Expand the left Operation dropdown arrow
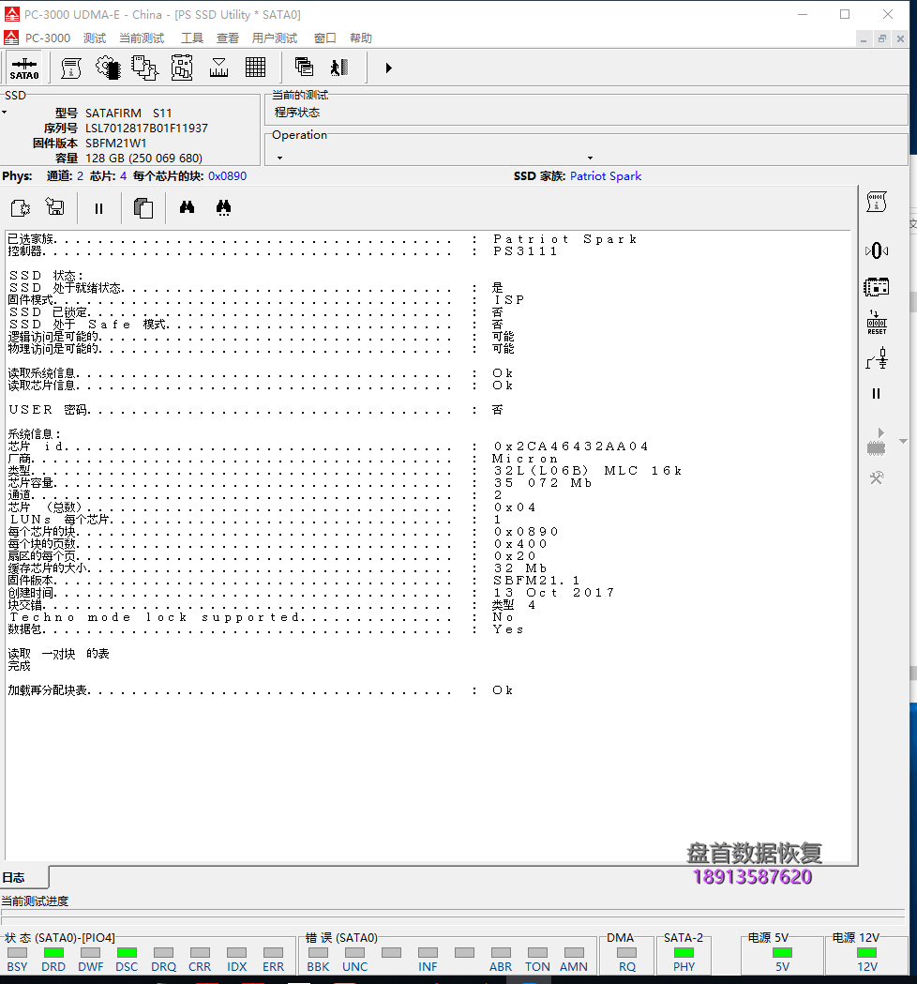The width and height of the screenshot is (917, 984). click(279, 159)
